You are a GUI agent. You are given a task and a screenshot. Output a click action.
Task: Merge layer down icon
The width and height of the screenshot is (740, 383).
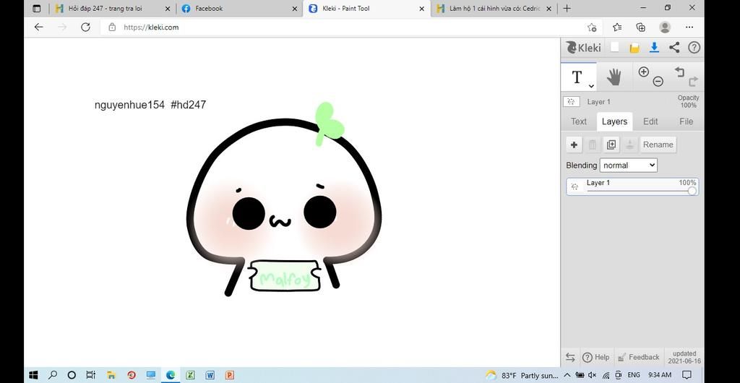[x=629, y=145]
